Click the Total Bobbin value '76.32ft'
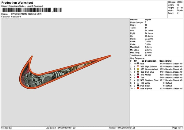184x130 pixels. coord(148,55)
